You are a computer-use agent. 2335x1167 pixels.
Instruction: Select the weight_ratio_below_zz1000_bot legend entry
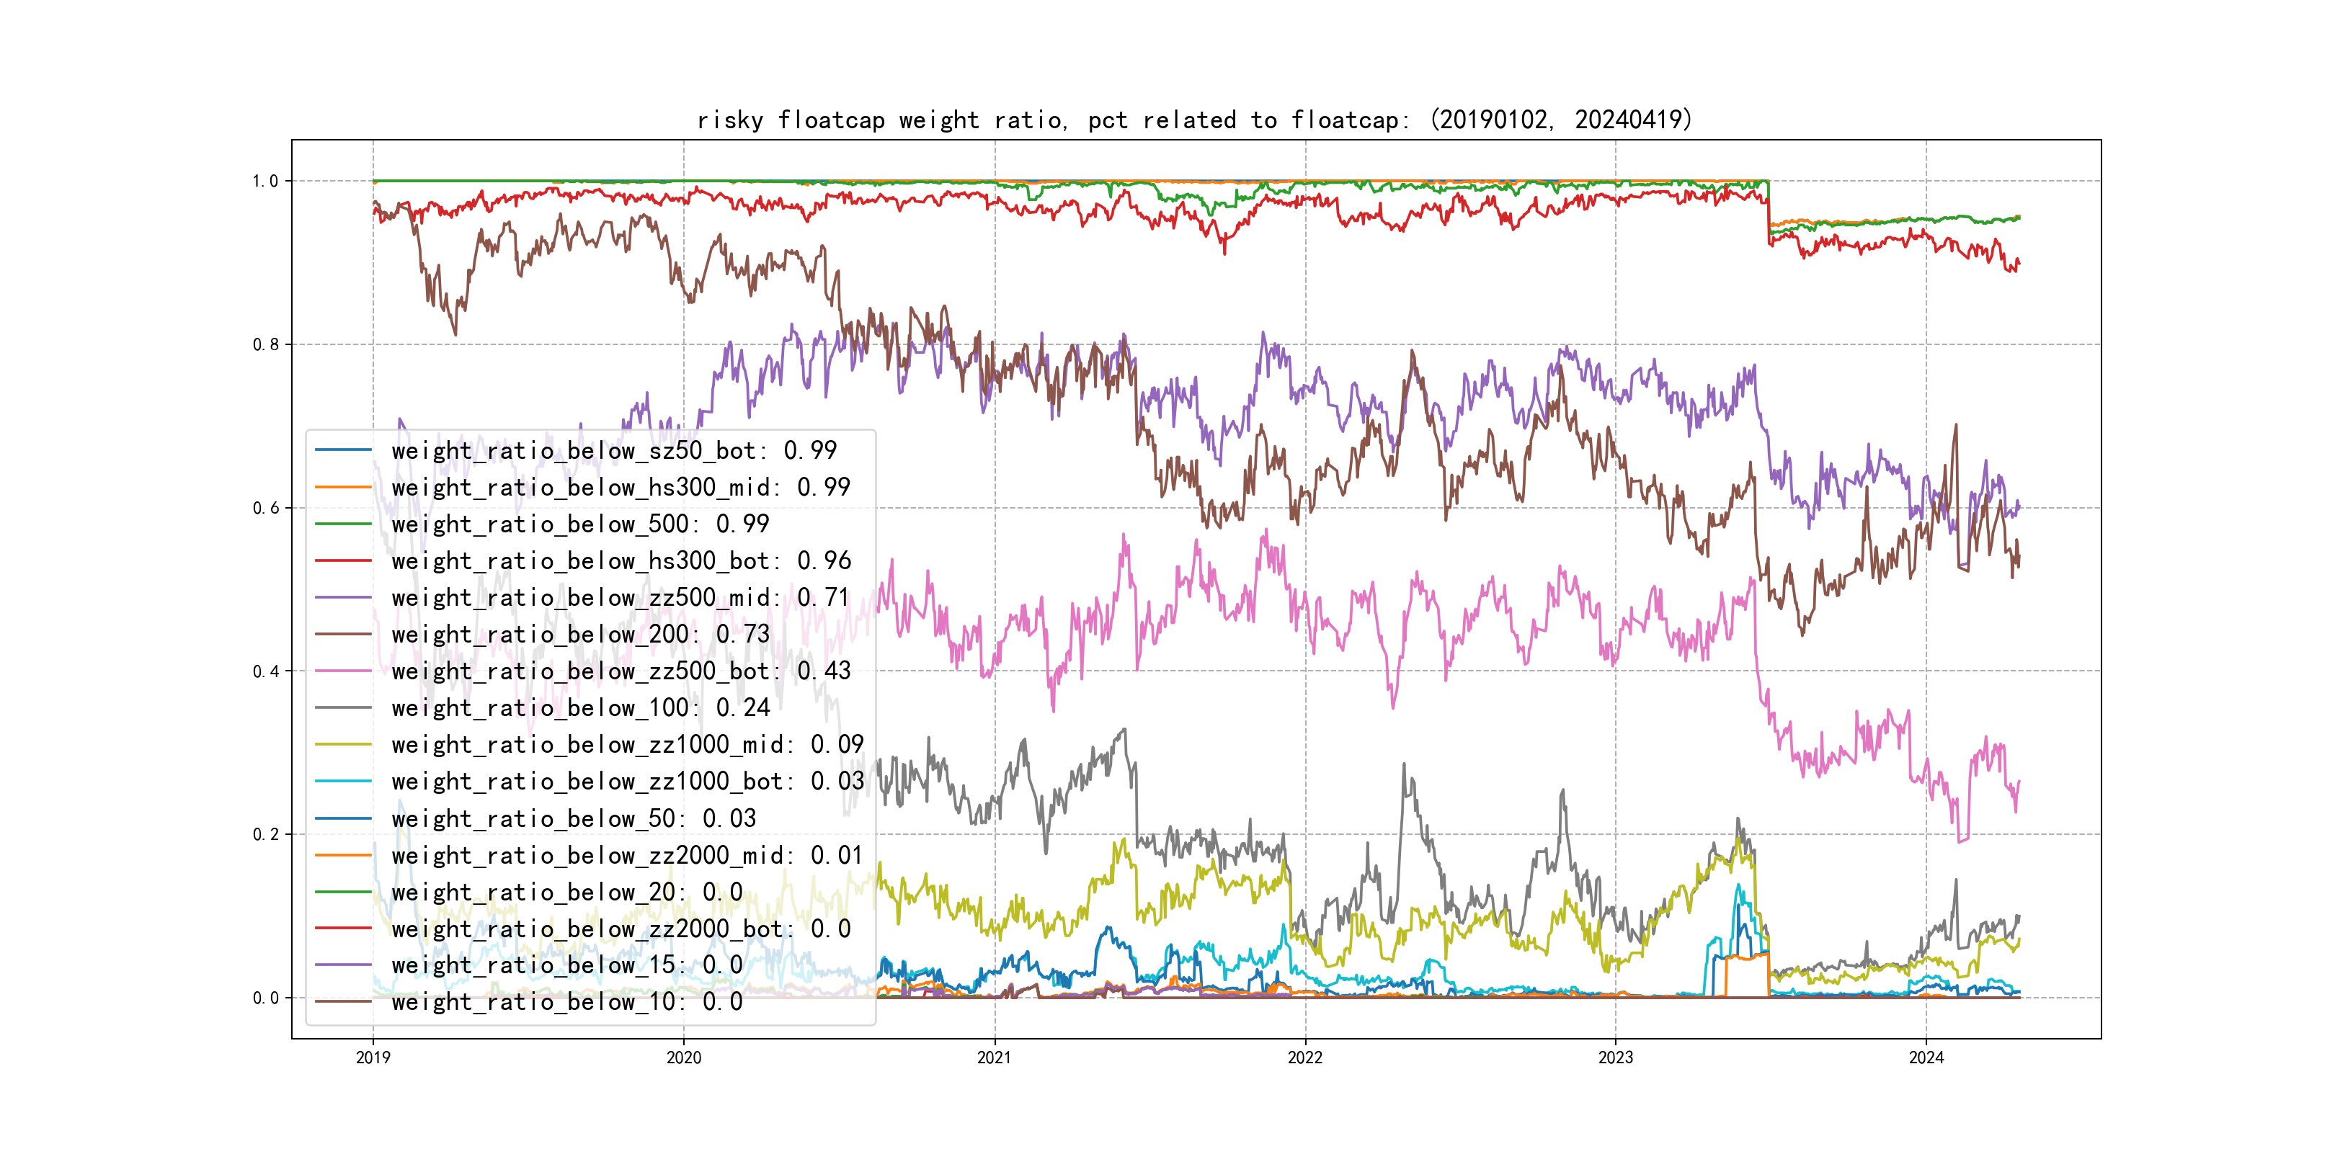click(627, 781)
